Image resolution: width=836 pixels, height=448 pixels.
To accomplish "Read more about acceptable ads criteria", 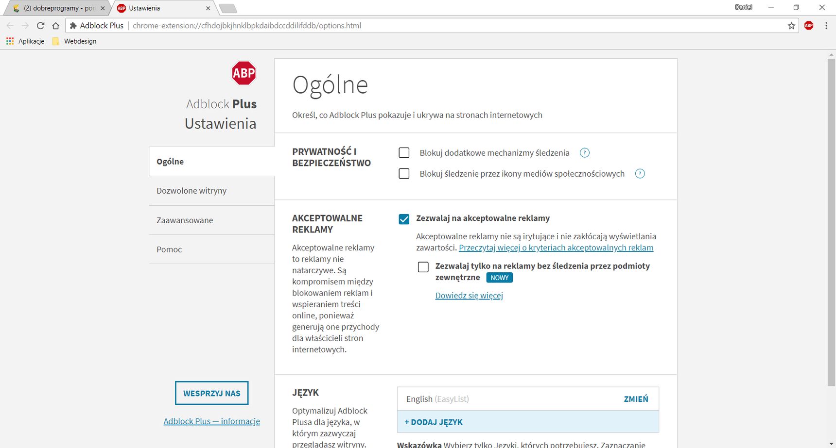I will click(556, 248).
